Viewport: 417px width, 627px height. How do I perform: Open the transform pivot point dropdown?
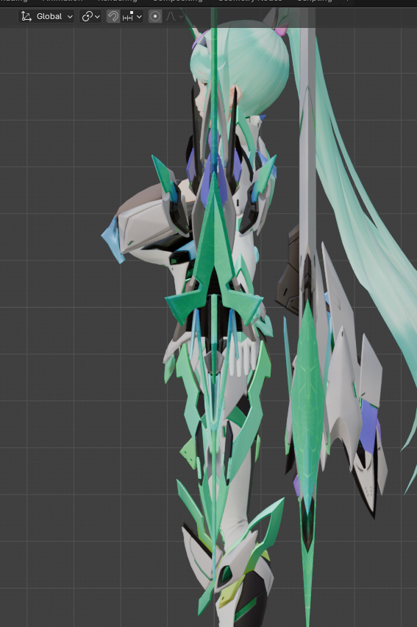90,16
